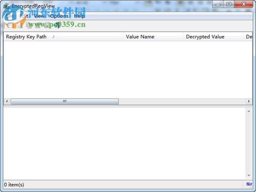Maximize the EncryptedRegView window
This screenshot has height=192, width=256.
pos(229,4)
